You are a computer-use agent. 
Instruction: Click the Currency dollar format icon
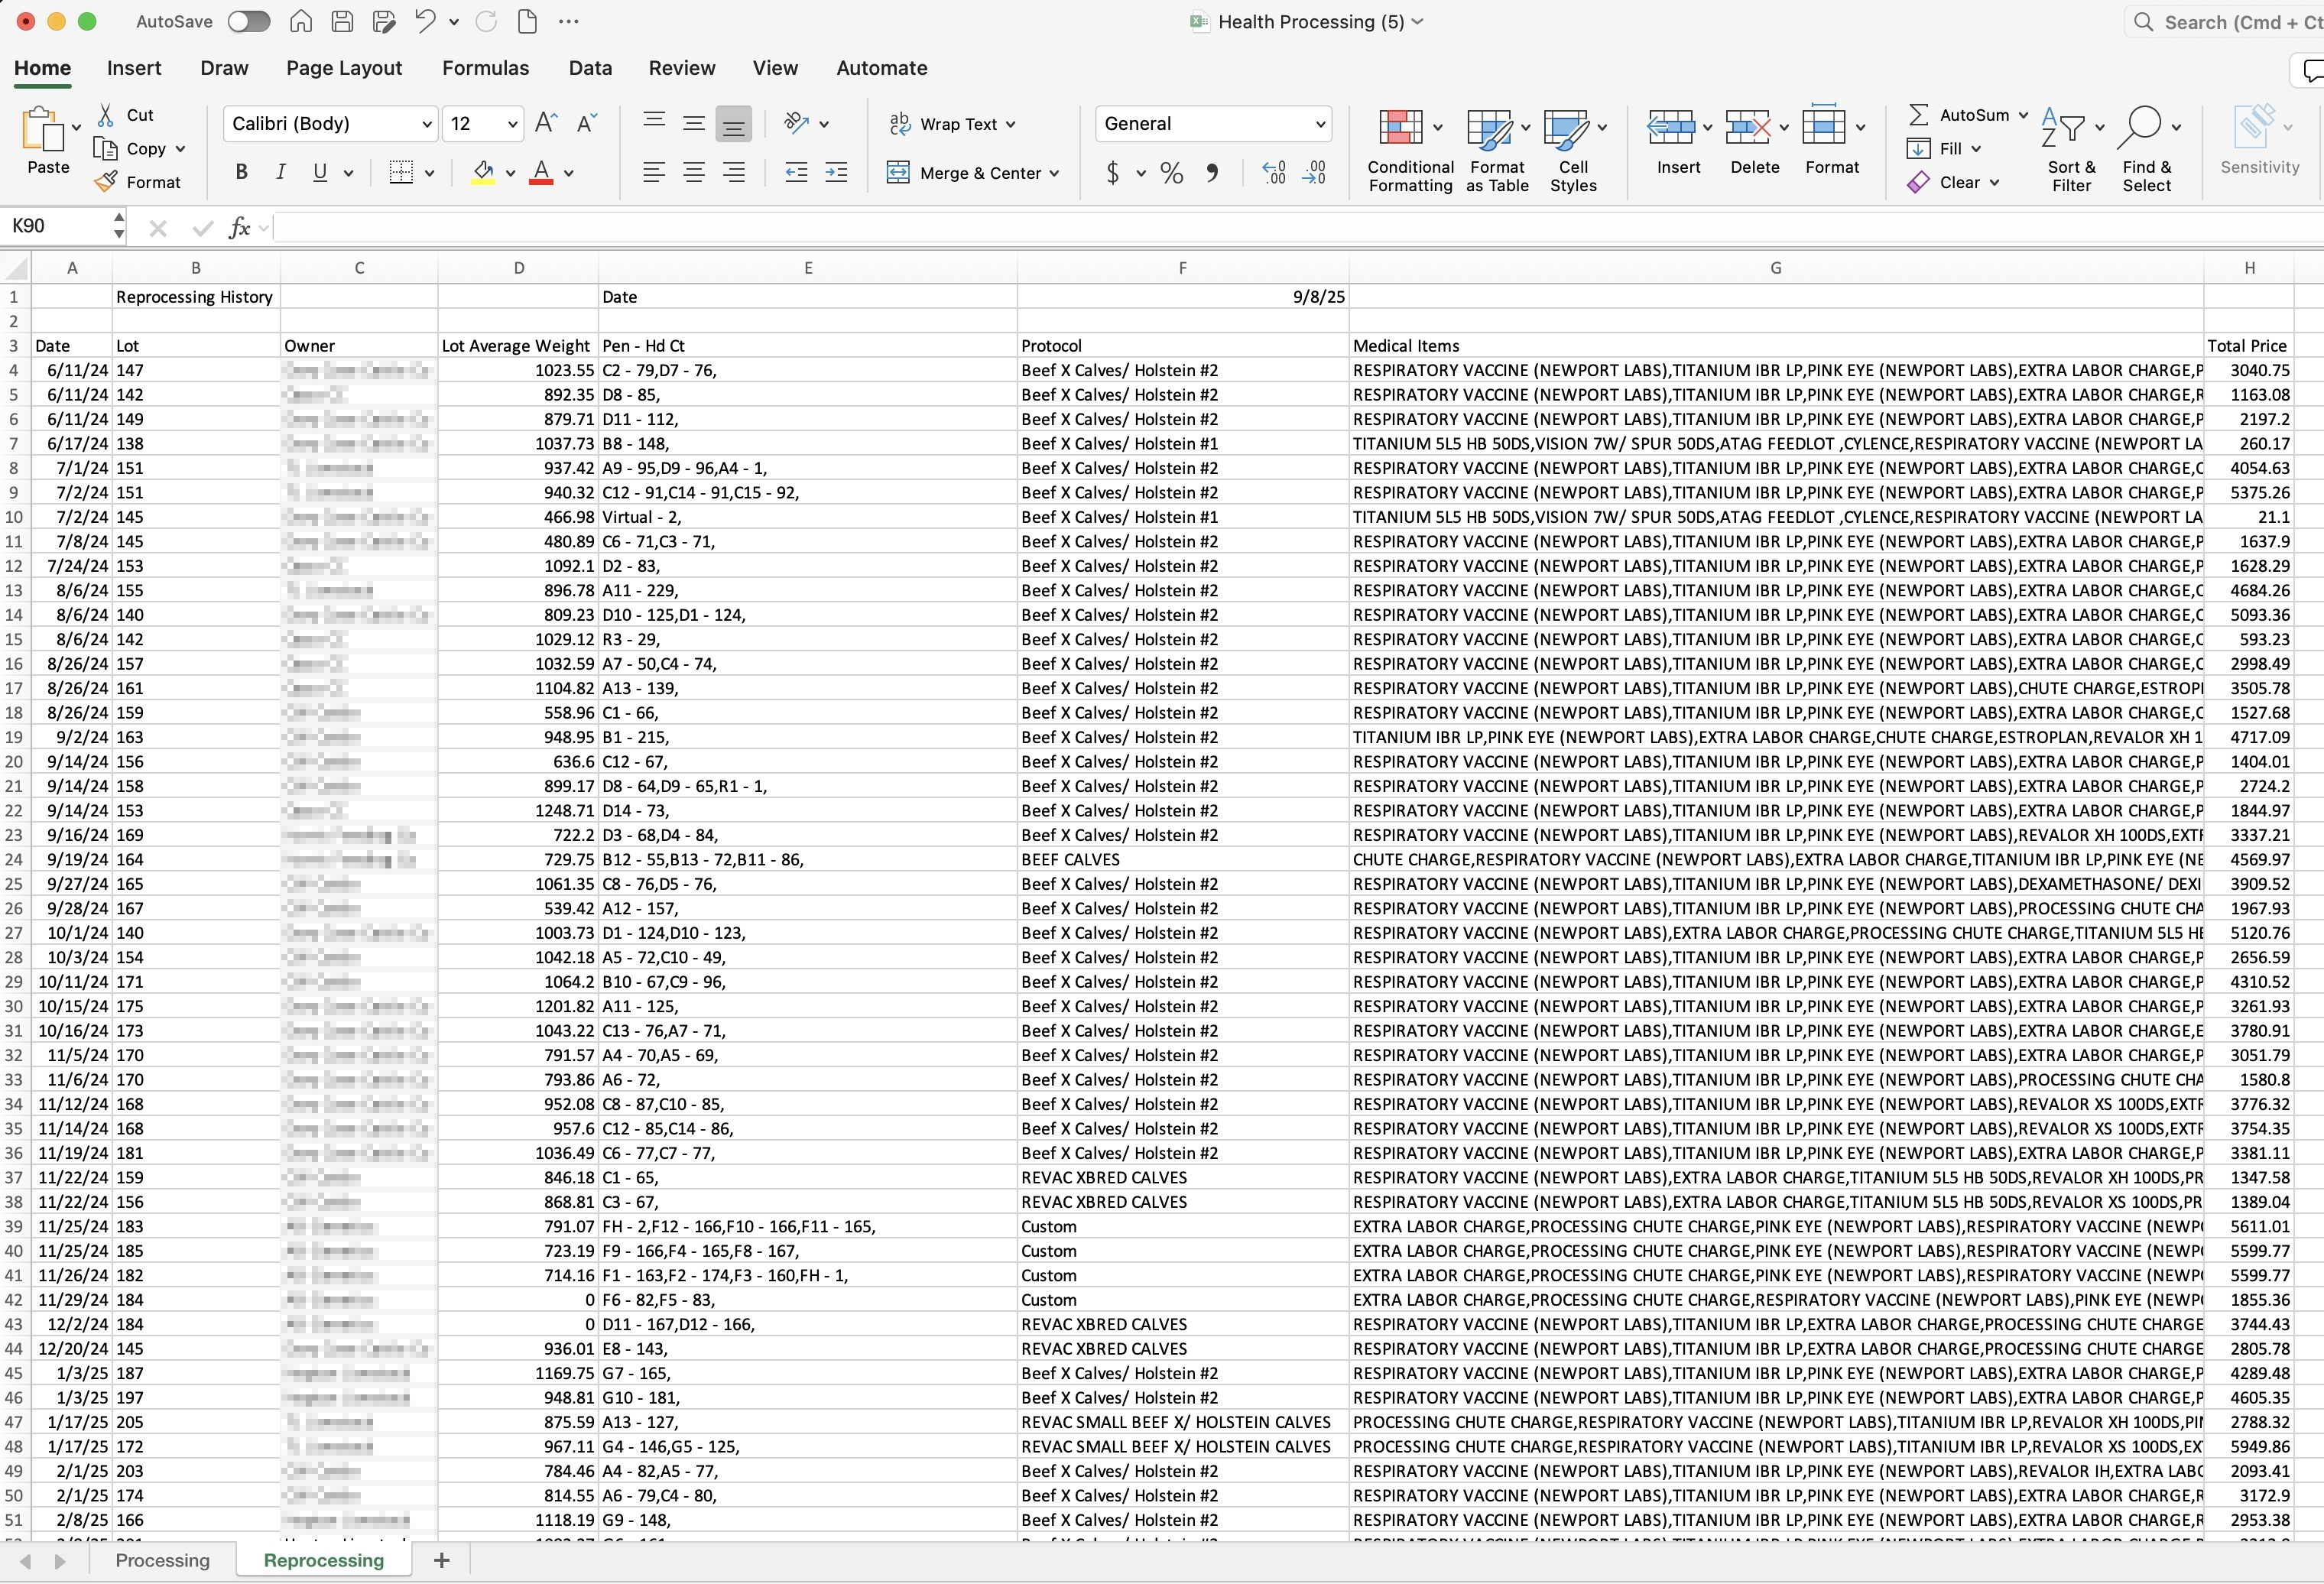pyautogui.click(x=1113, y=173)
